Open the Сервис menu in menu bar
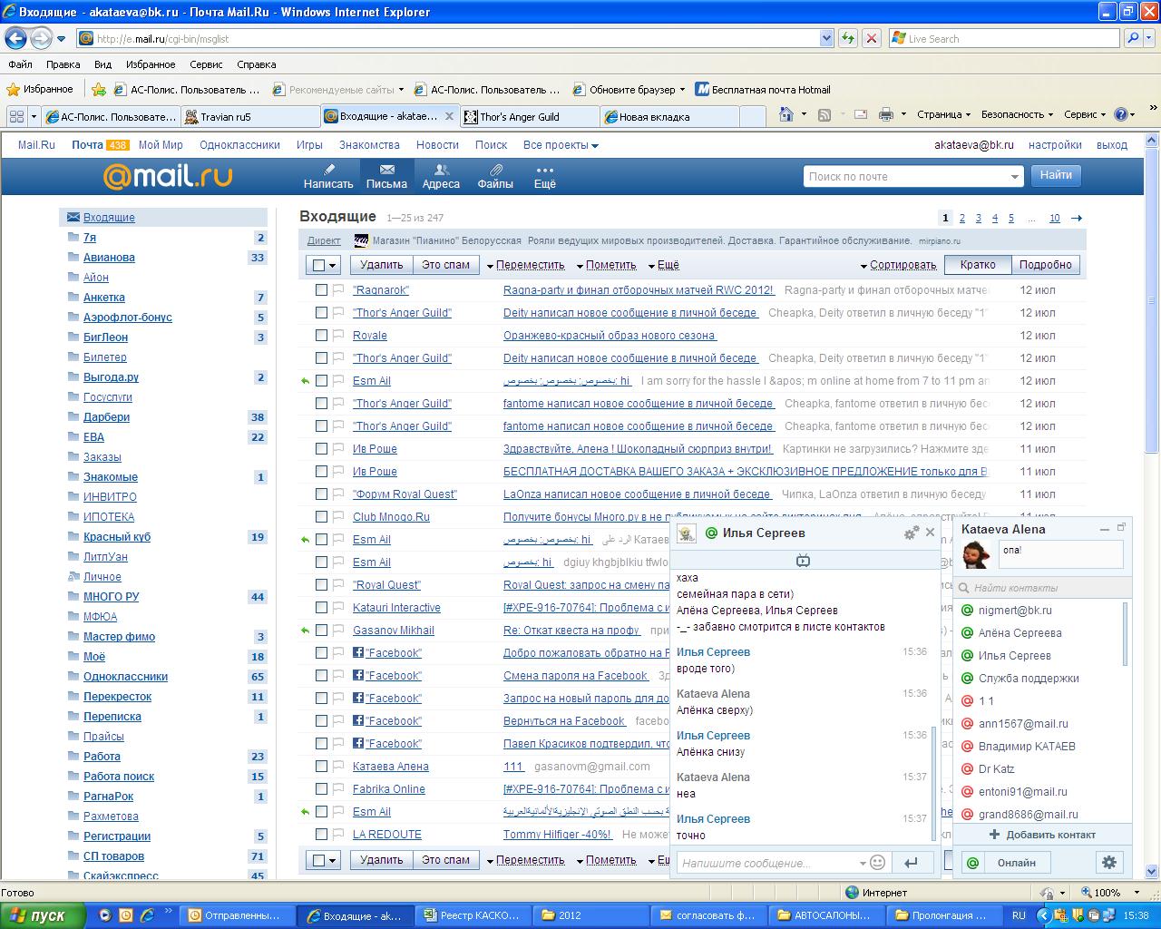1161x929 pixels. tap(206, 64)
